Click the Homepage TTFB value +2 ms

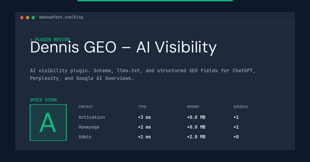tap(144, 127)
